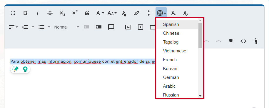Click the language list scroll down arrow
Viewport: 269px width, 108px height.
point(200,96)
